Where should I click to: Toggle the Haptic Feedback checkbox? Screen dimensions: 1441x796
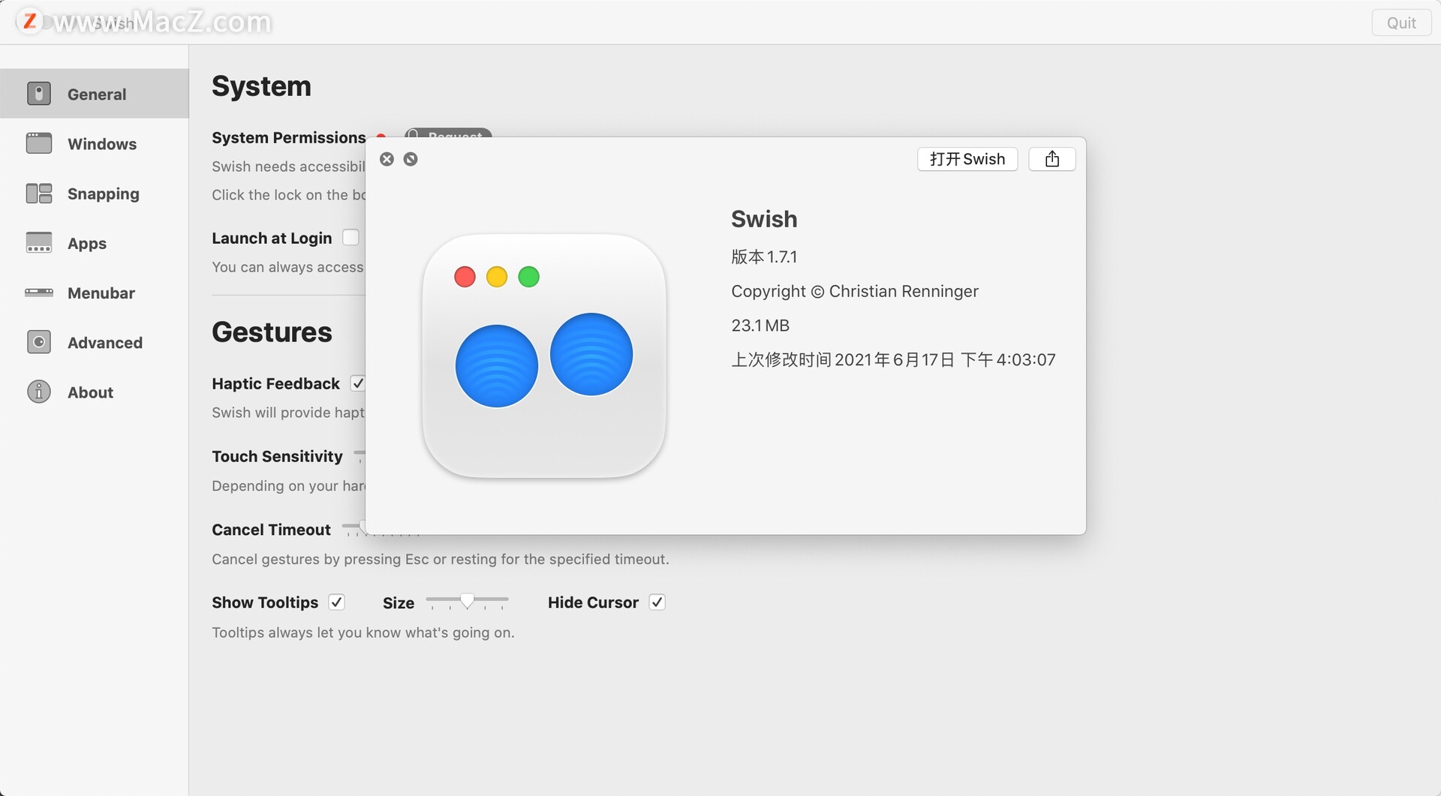tap(358, 383)
